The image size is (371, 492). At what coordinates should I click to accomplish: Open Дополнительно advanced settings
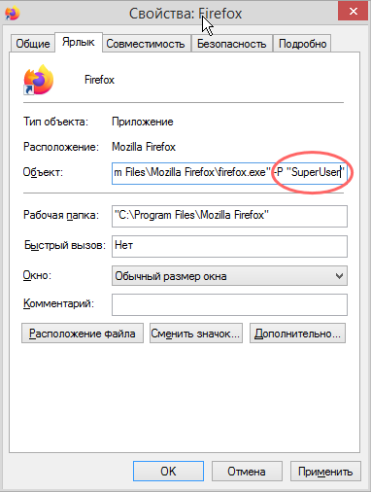[297, 334]
